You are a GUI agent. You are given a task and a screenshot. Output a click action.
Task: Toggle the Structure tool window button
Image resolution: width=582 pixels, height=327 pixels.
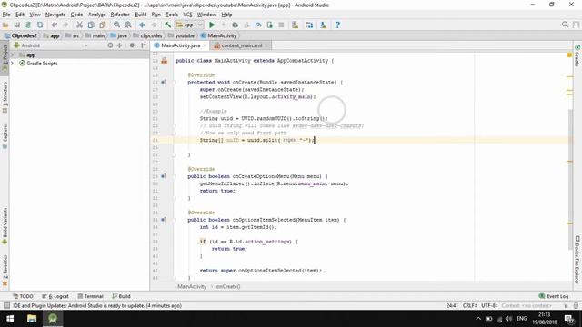pos(5,97)
